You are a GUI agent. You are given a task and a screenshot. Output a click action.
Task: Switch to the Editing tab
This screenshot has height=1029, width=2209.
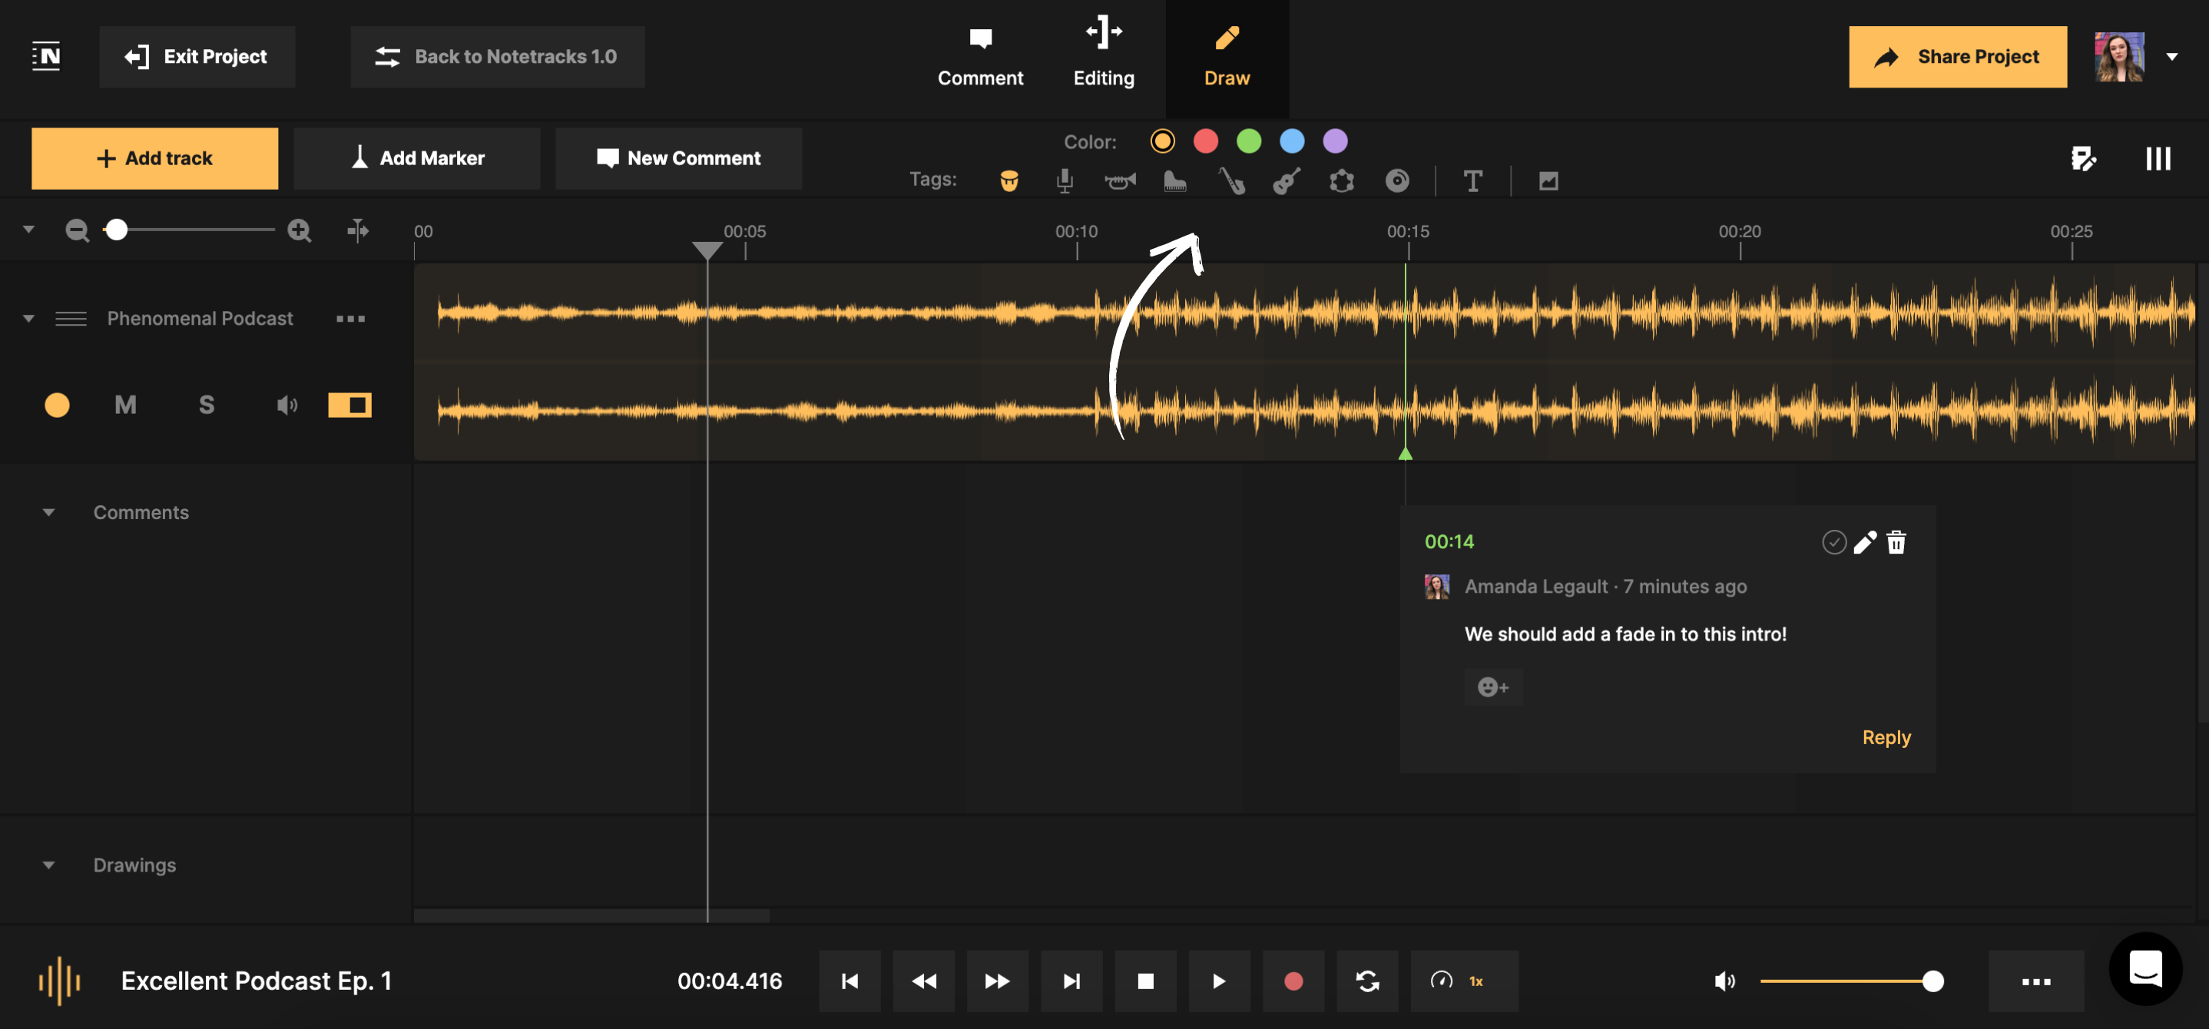[x=1104, y=56]
